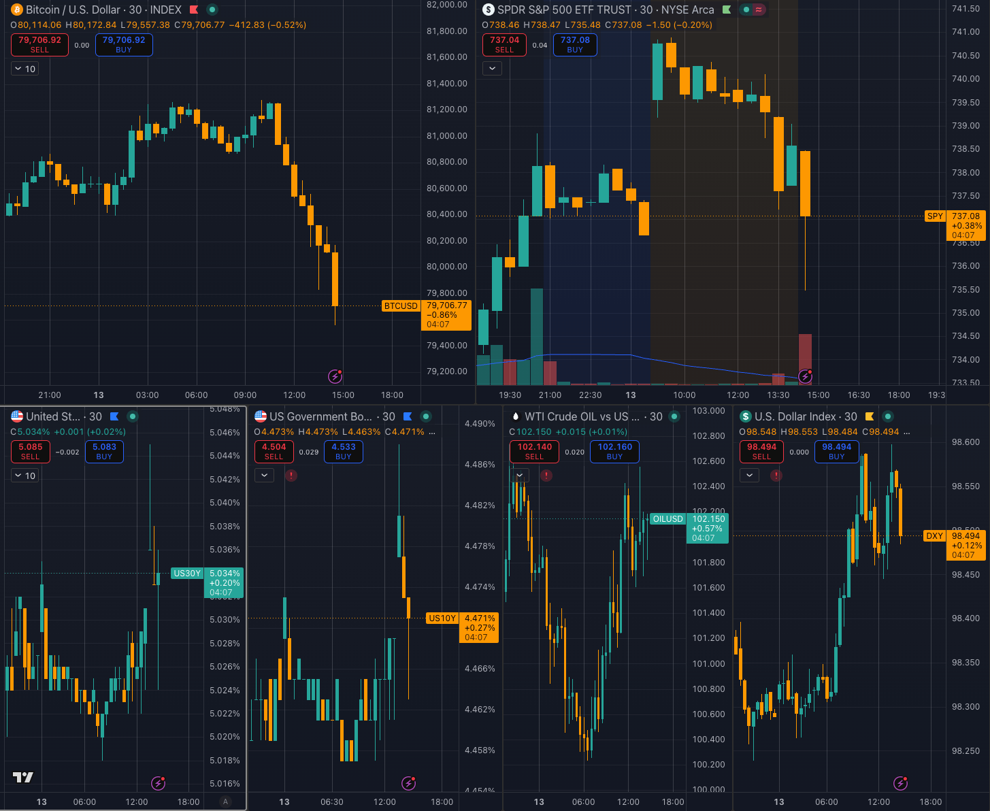Image resolution: width=990 pixels, height=811 pixels.
Task: Click the SPY BUY 737.08 button
Action: pyautogui.click(x=575, y=45)
